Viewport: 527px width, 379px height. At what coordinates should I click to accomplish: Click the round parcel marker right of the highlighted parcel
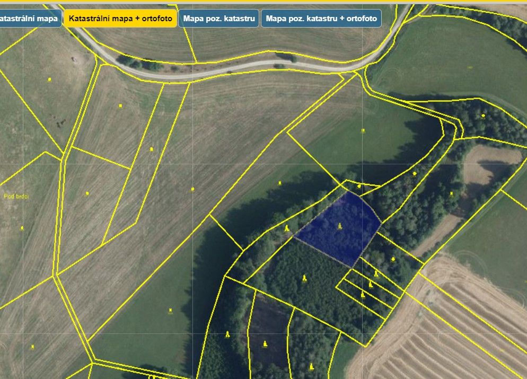[393, 259]
